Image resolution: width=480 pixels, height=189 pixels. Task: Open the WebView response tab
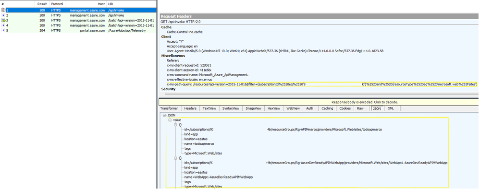pyautogui.click(x=293, y=108)
